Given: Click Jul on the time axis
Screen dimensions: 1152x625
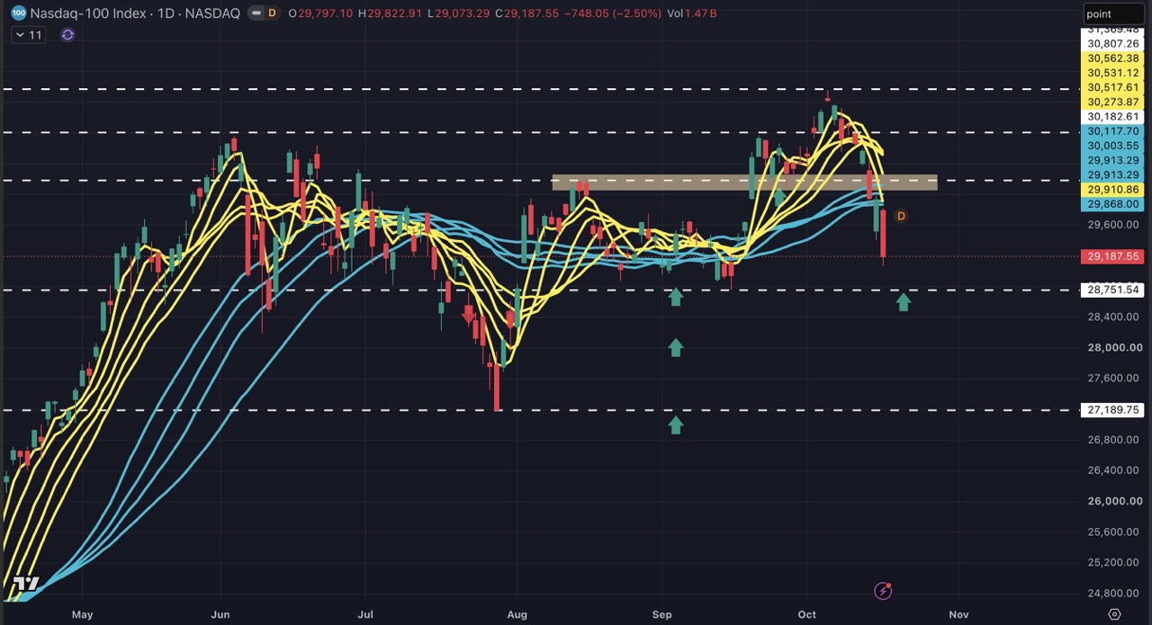Looking at the screenshot, I should (365, 614).
